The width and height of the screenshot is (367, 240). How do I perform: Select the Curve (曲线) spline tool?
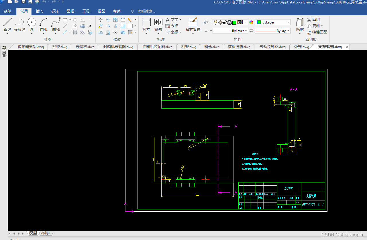[56, 25]
